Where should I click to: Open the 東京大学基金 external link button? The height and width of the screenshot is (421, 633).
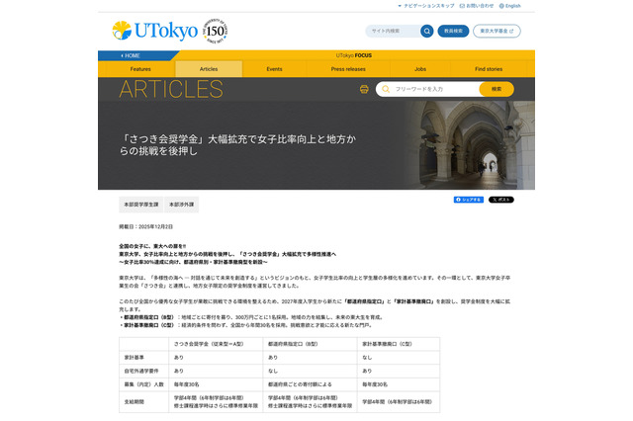coord(497,31)
